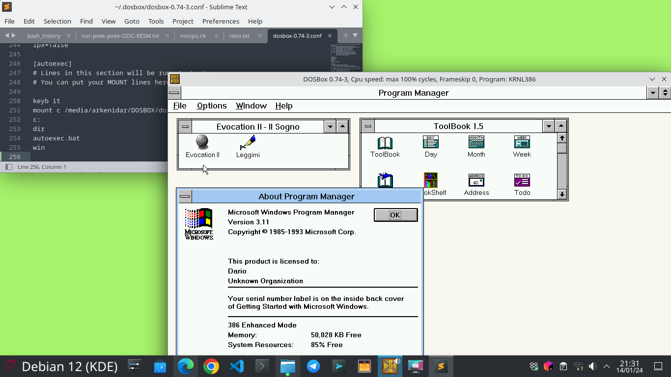This screenshot has width=671, height=377.
Task: Open the Dolphin file manager taskbar icon
Action: 288,366
